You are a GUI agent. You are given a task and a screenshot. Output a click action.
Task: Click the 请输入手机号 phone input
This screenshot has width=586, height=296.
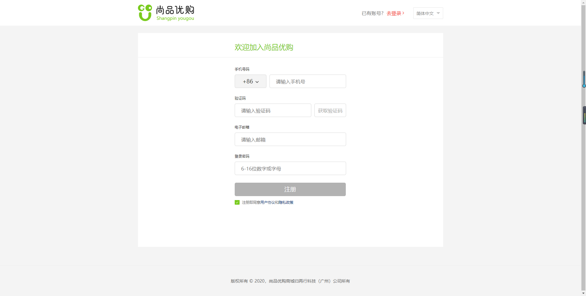pos(308,81)
